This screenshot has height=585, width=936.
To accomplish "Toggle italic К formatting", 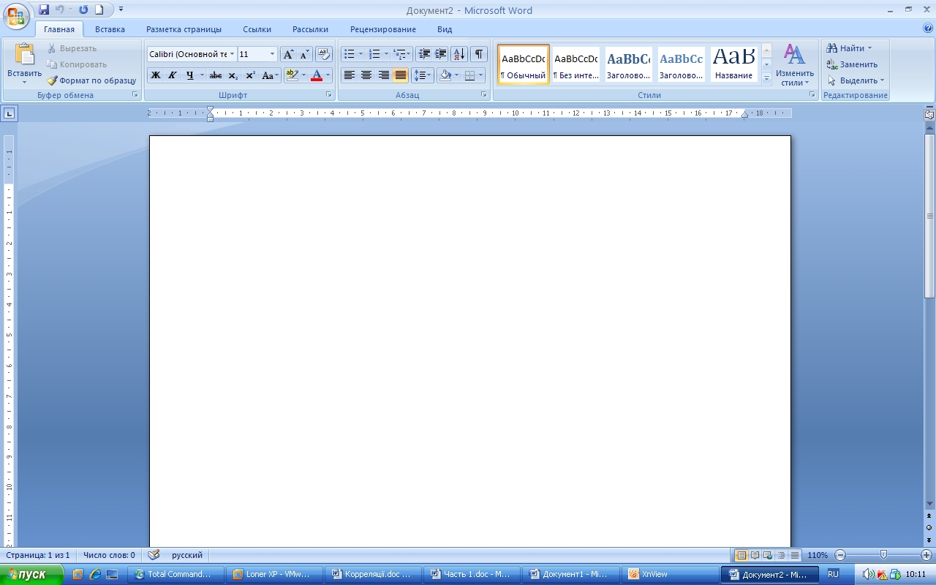I will pos(173,75).
